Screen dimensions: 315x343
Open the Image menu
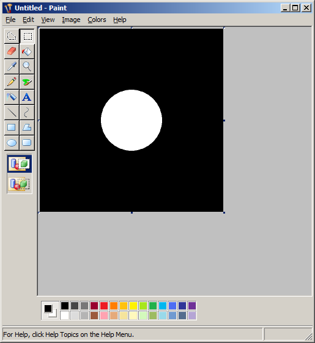(71, 20)
